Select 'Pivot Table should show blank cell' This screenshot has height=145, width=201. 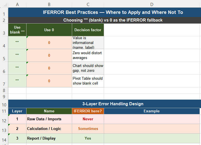coord(88,81)
